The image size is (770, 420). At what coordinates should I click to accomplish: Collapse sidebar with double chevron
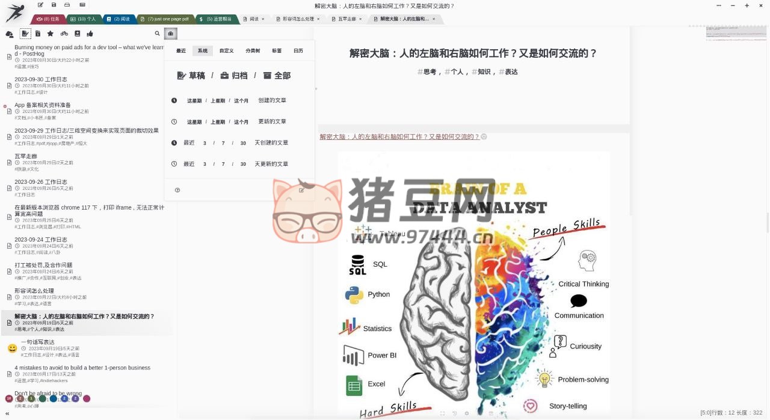pos(8,413)
